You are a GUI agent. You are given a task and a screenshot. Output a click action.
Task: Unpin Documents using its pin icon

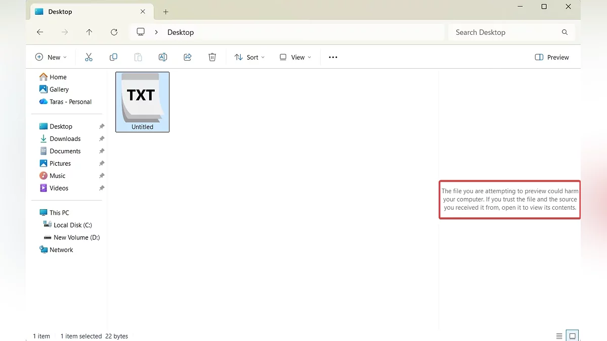click(x=102, y=151)
